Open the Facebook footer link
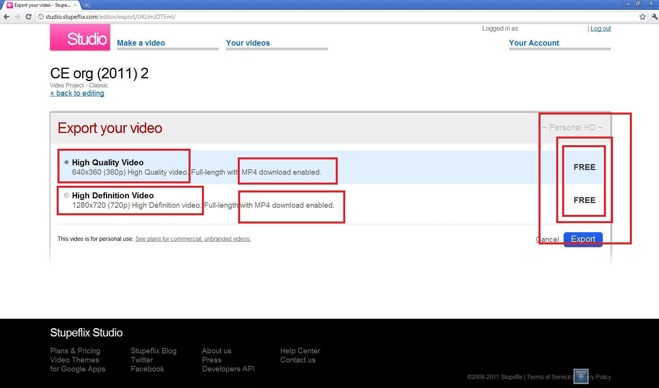Screen dimensions: 659x388 pos(147,369)
